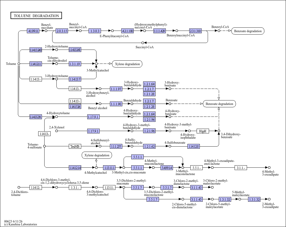Open enzyme 2.3.1.310 box
The image size is (286, 227).
[195, 31]
